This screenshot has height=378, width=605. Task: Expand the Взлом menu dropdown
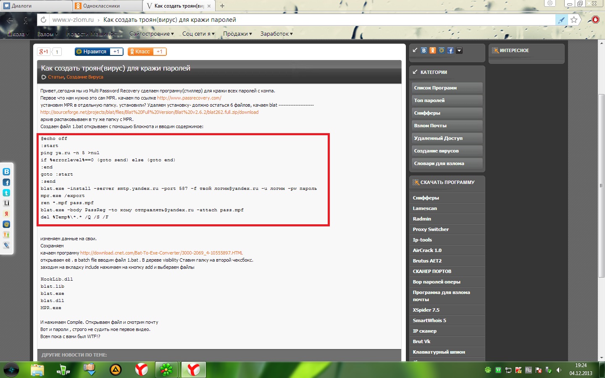point(47,34)
